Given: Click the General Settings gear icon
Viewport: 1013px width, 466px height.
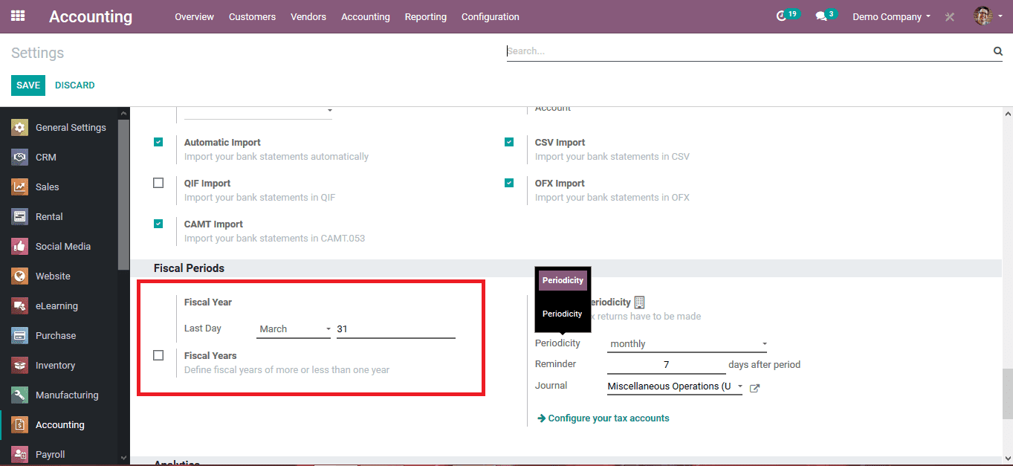Looking at the screenshot, I should click(x=19, y=127).
